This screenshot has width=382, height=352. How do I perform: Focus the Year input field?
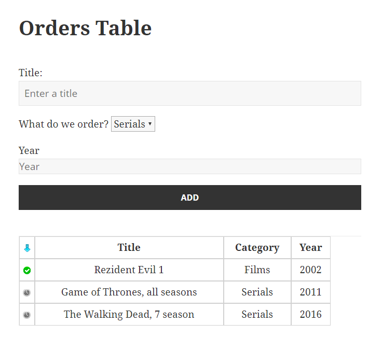[190, 166]
